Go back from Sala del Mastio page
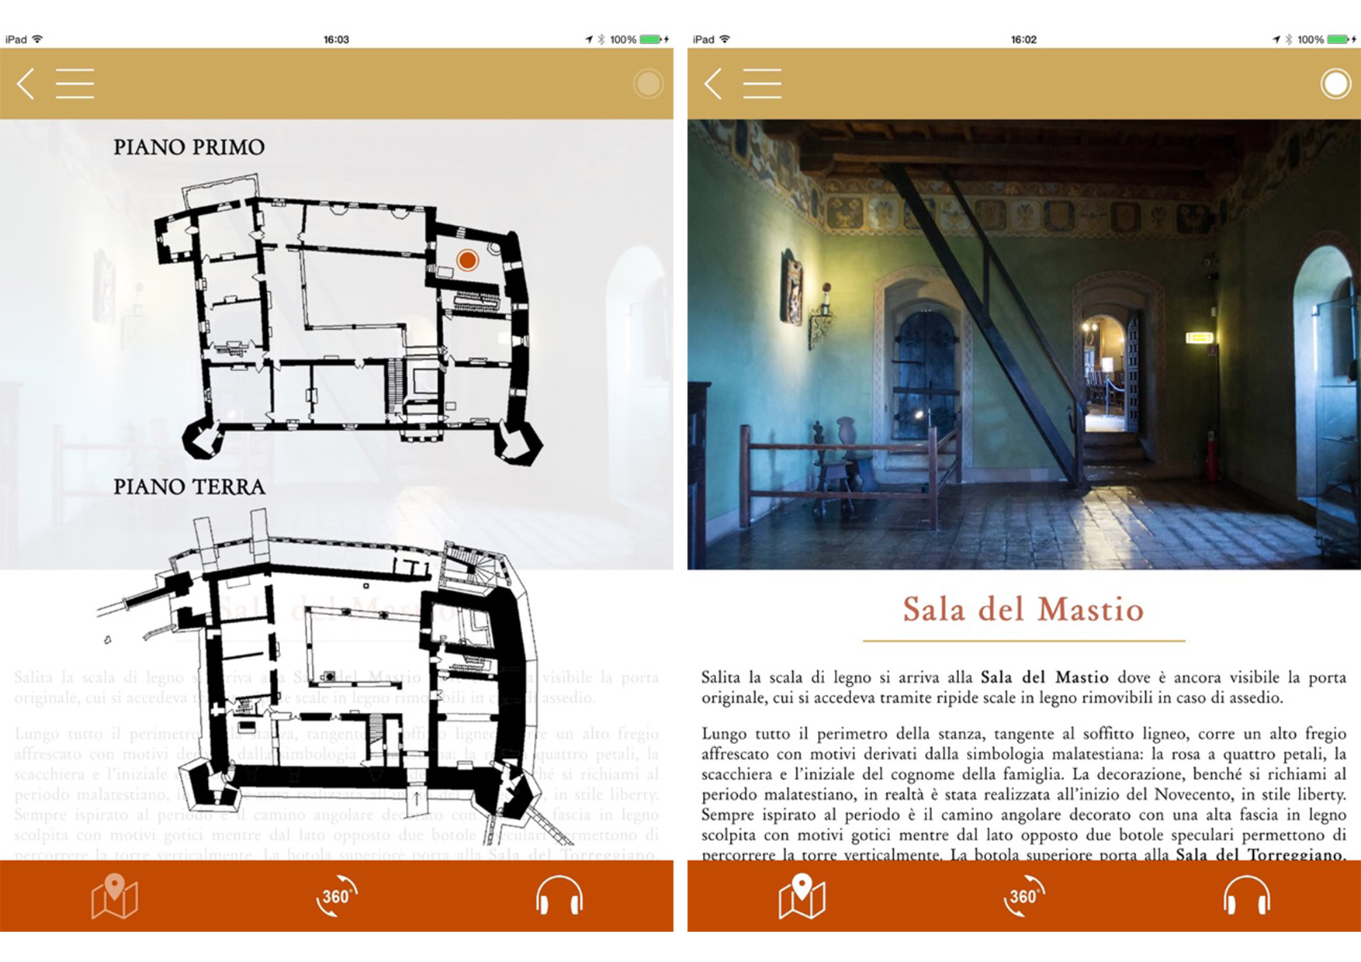 point(714,84)
